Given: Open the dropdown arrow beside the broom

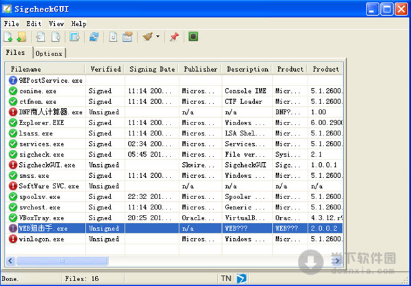Looking at the screenshot, I should coord(158,36).
